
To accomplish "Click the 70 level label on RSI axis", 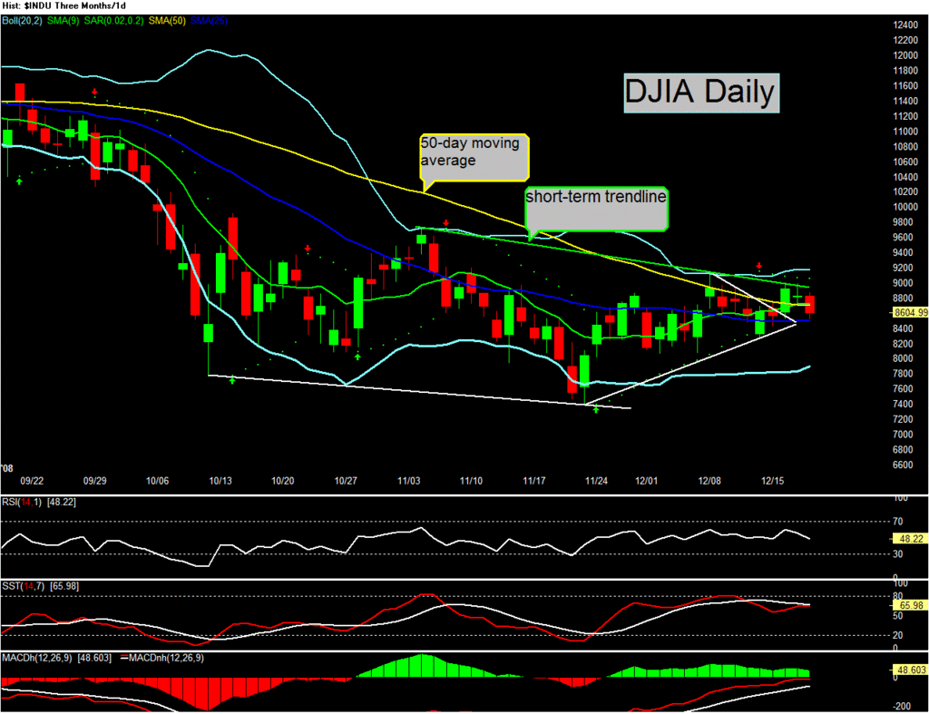I will click(x=898, y=522).
